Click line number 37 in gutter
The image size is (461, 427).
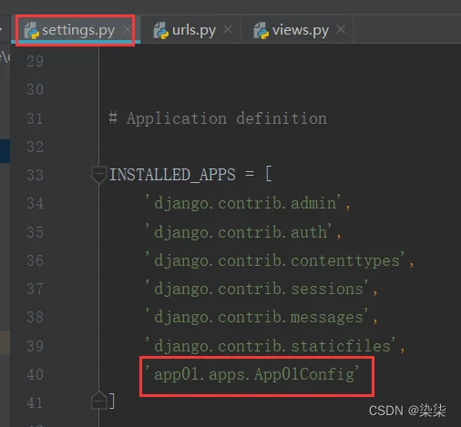click(35, 289)
